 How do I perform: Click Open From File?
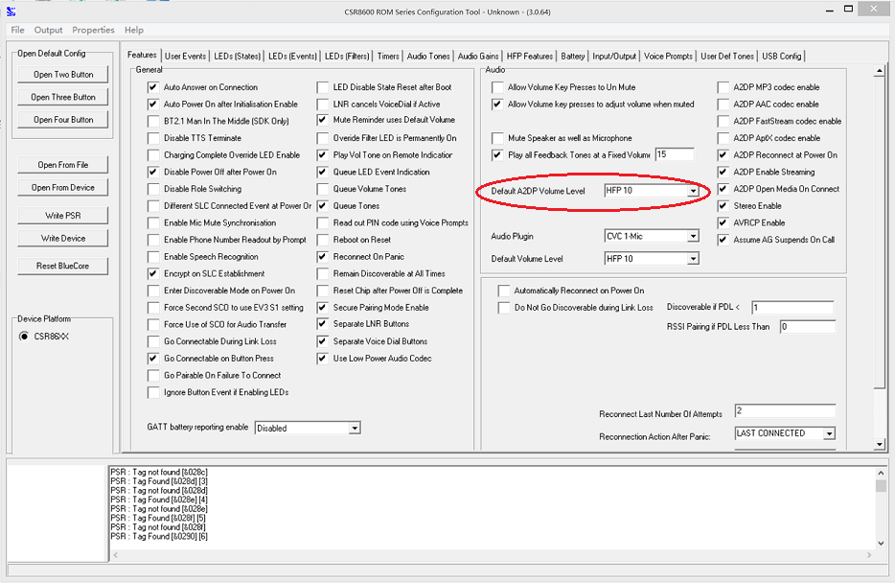[x=63, y=165]
